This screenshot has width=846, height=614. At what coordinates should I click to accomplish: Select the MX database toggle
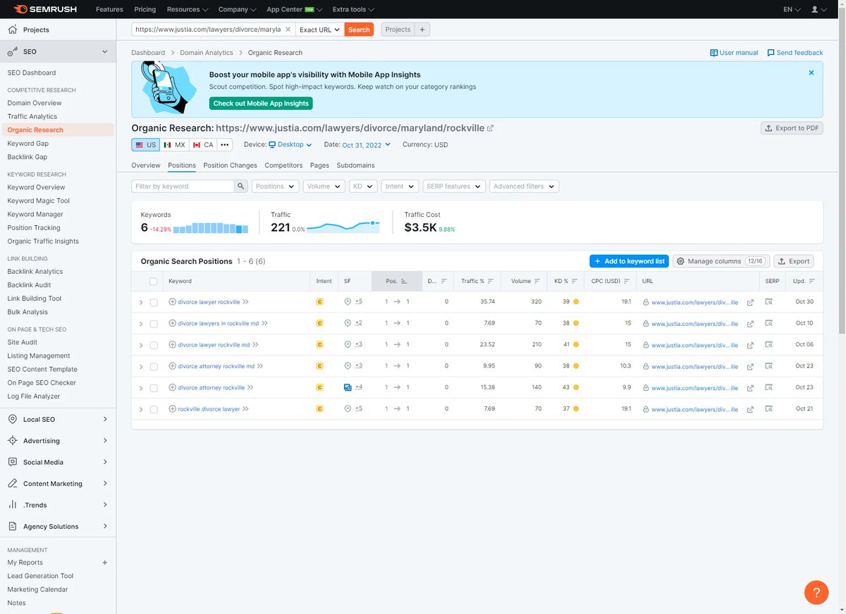click(x=174, y=144)
